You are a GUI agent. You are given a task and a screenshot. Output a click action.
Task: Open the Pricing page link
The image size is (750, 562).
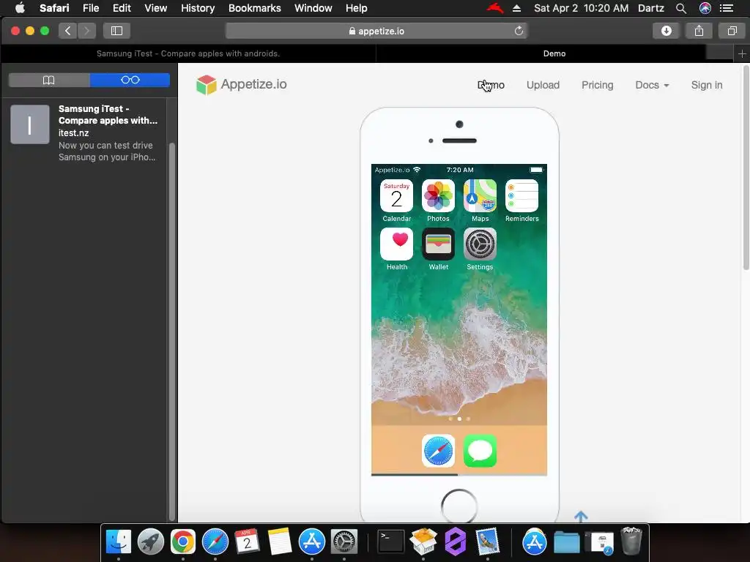click(x=598, y=85)
